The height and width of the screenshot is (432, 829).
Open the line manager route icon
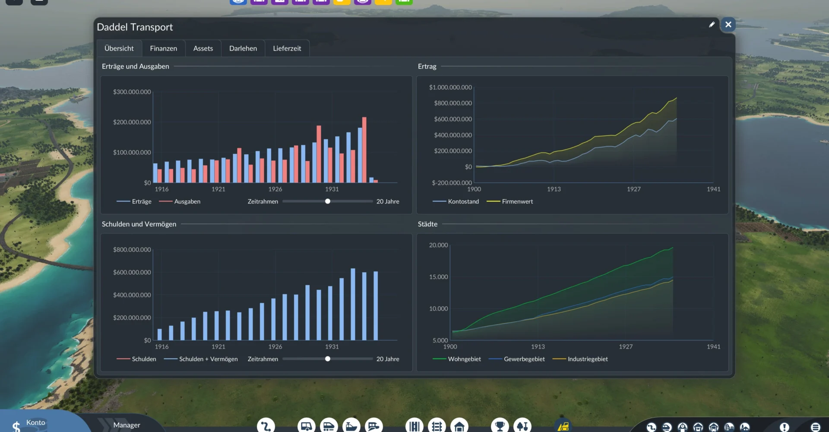pos(266,426)
